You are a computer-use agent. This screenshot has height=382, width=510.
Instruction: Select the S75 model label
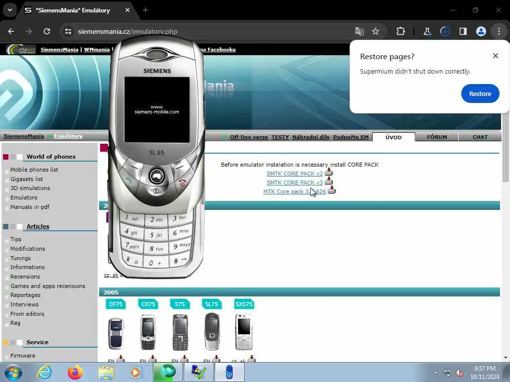click(180, 304)
